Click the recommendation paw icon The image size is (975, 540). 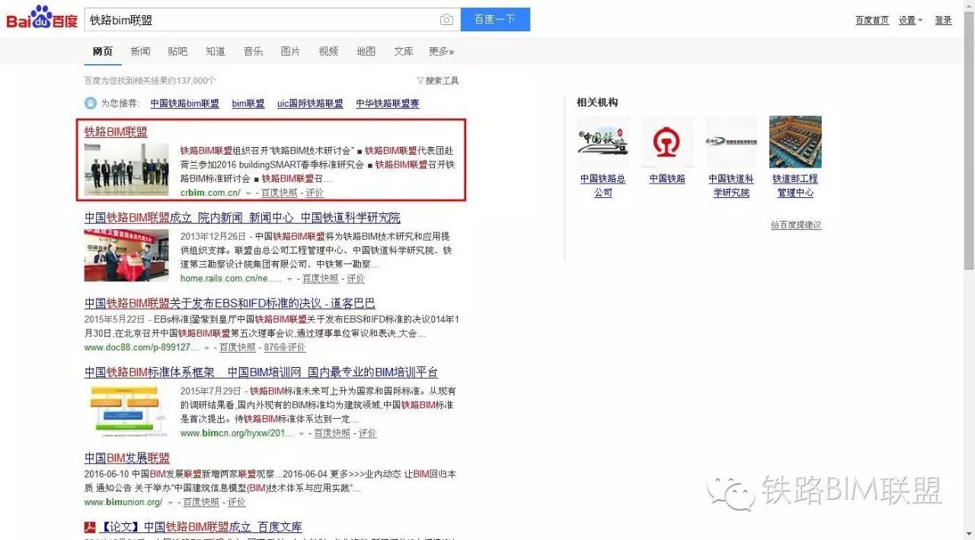coord(91,104)
